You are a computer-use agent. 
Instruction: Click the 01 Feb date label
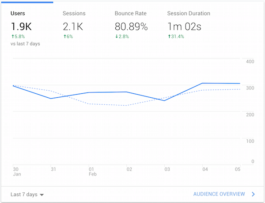point(93,172)
